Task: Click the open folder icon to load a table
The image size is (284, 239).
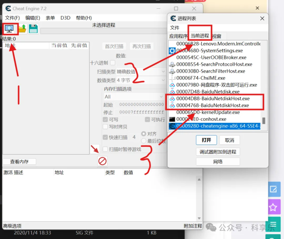Action: point(22,29)
